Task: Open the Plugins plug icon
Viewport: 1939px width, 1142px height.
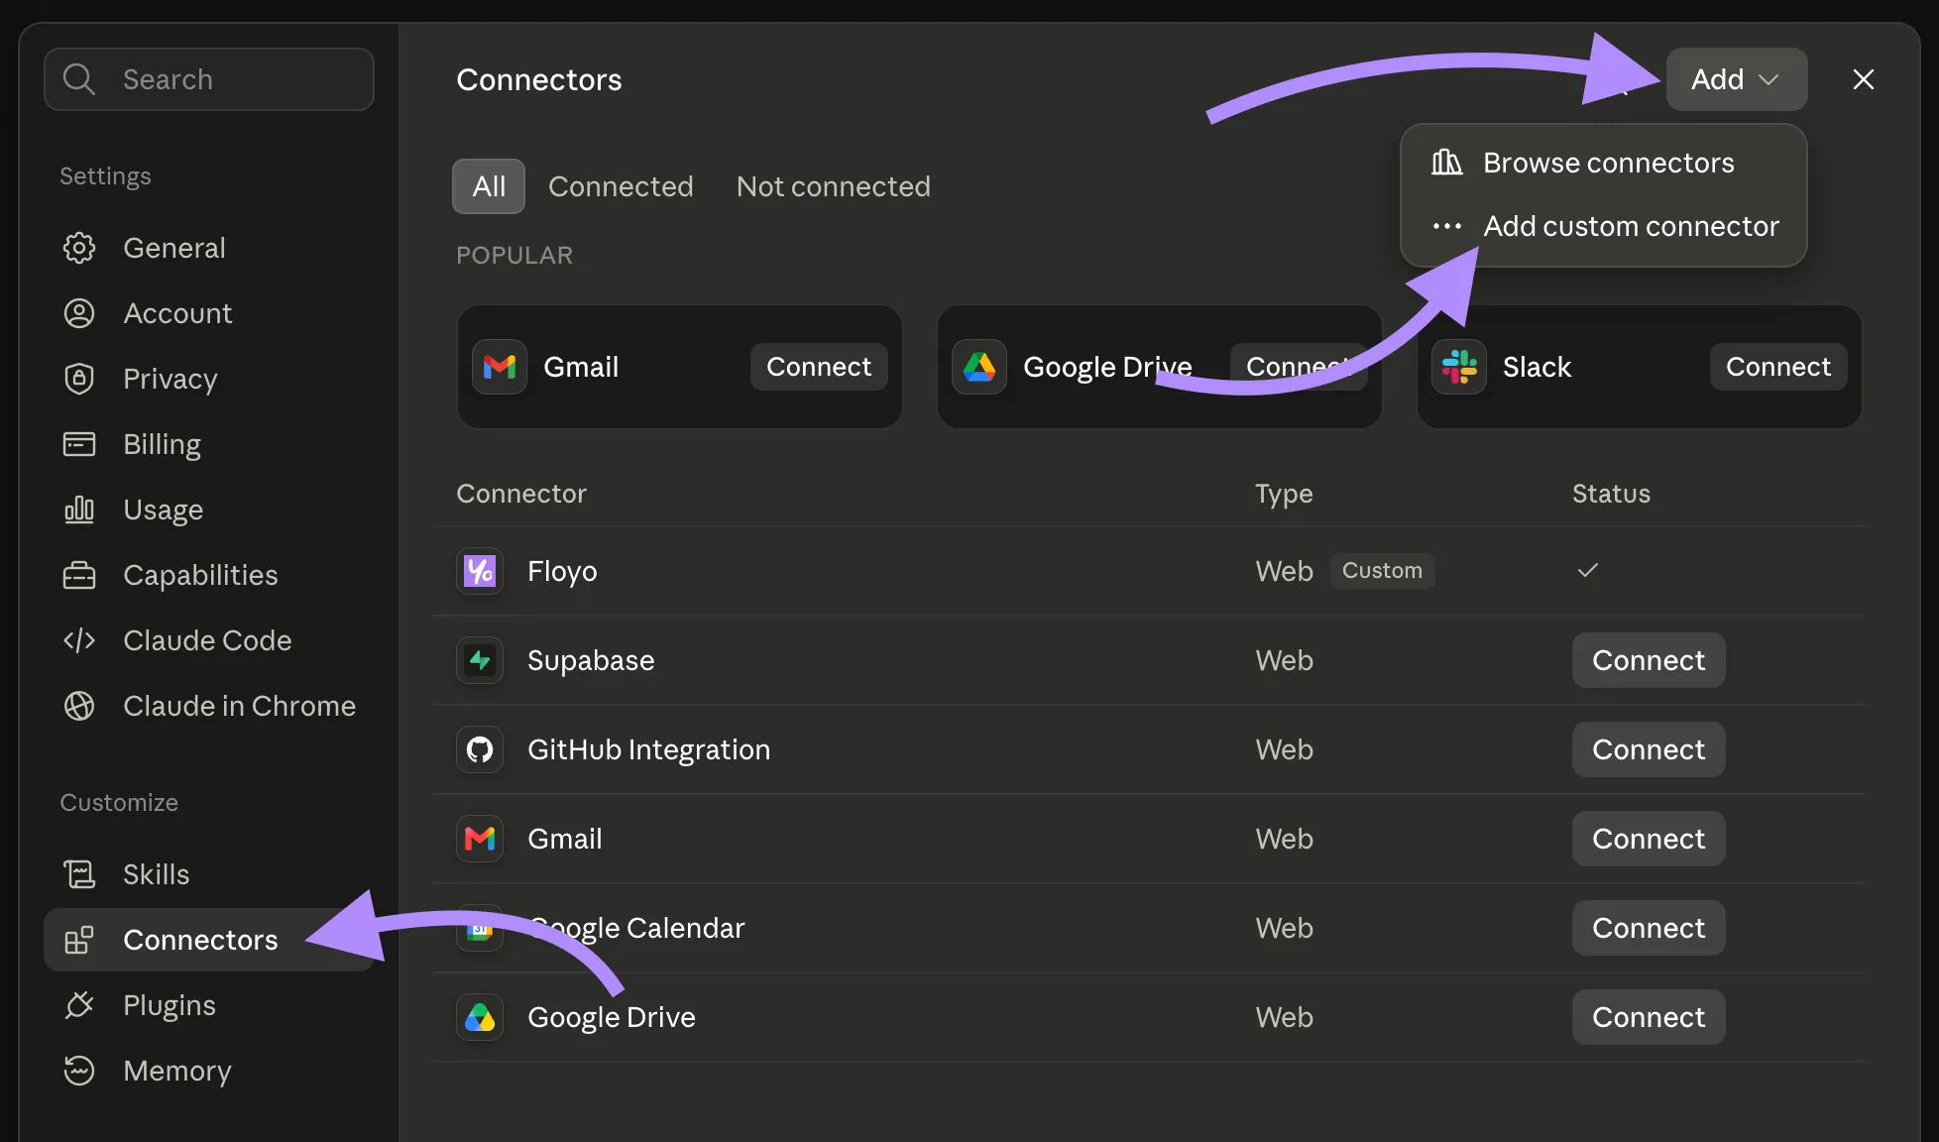Action: 79,1005
